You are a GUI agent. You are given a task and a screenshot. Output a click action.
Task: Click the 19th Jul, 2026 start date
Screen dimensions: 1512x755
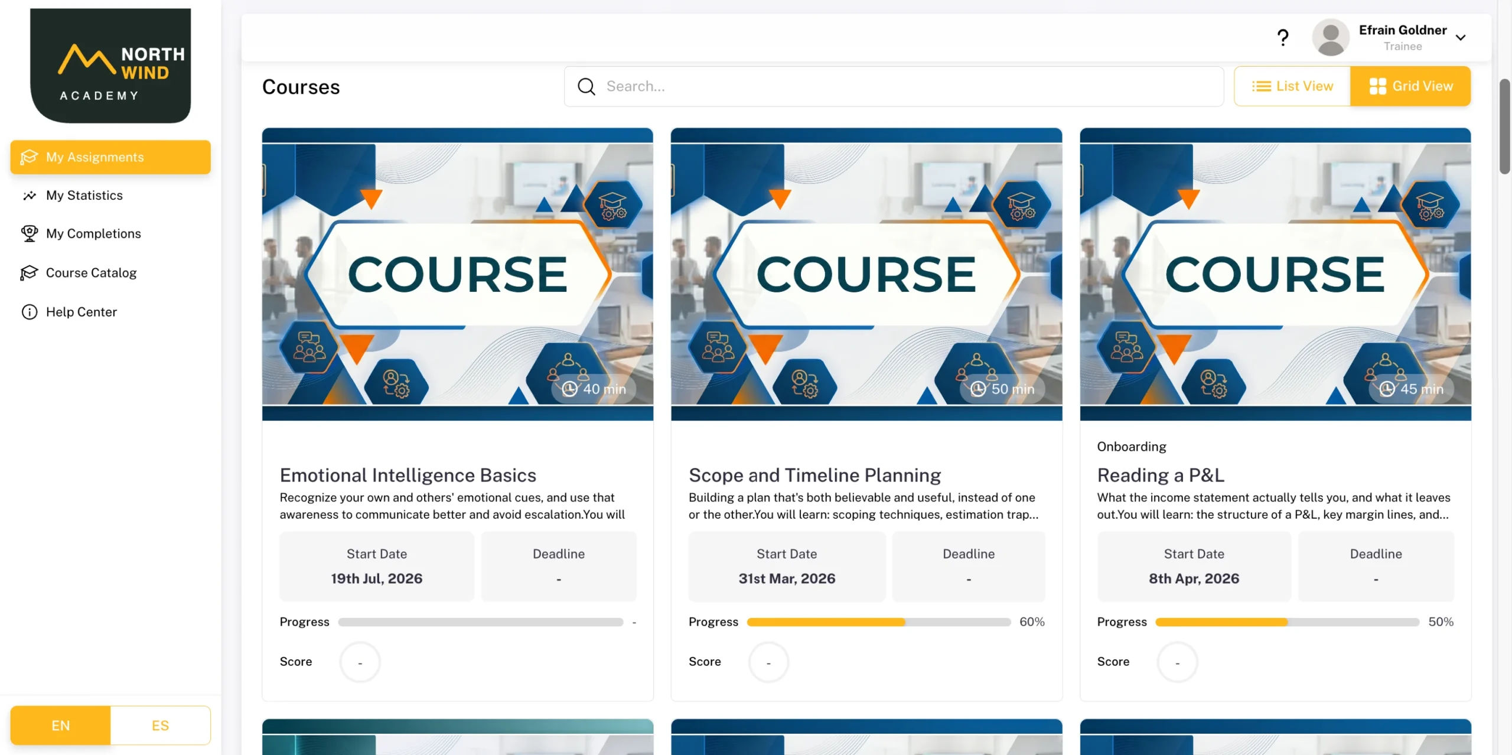[376, 578]
